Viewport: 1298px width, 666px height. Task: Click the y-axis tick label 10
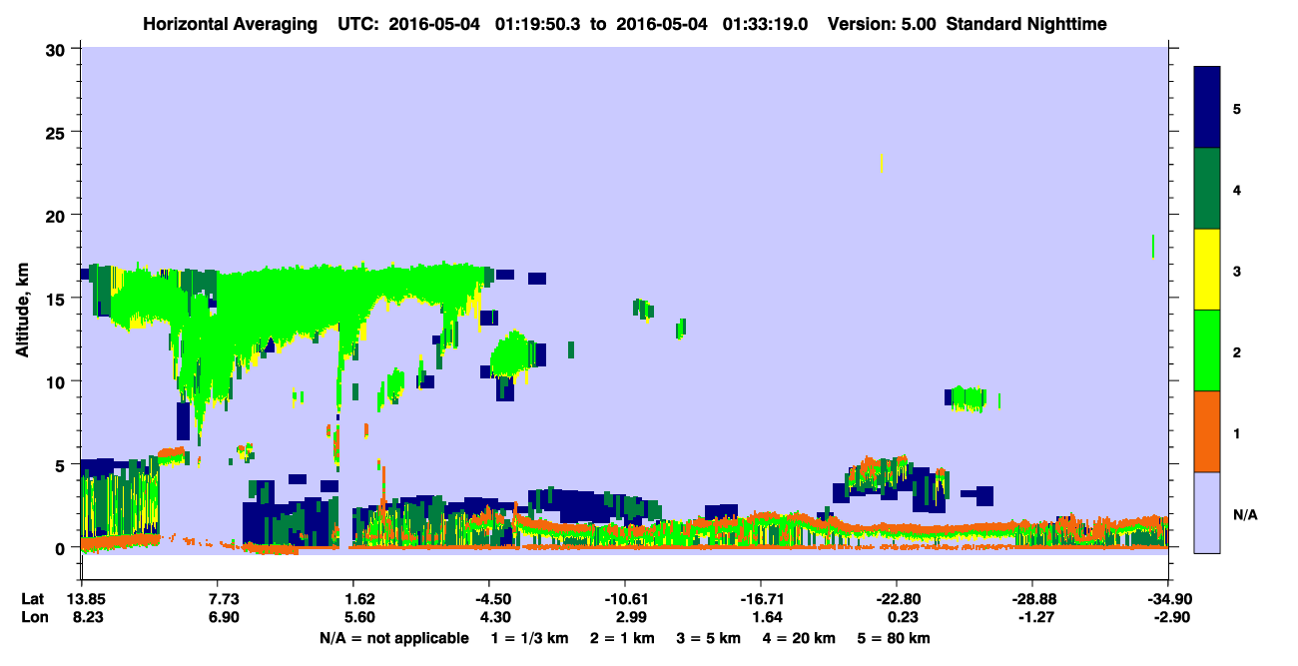[x=56, y=381]
